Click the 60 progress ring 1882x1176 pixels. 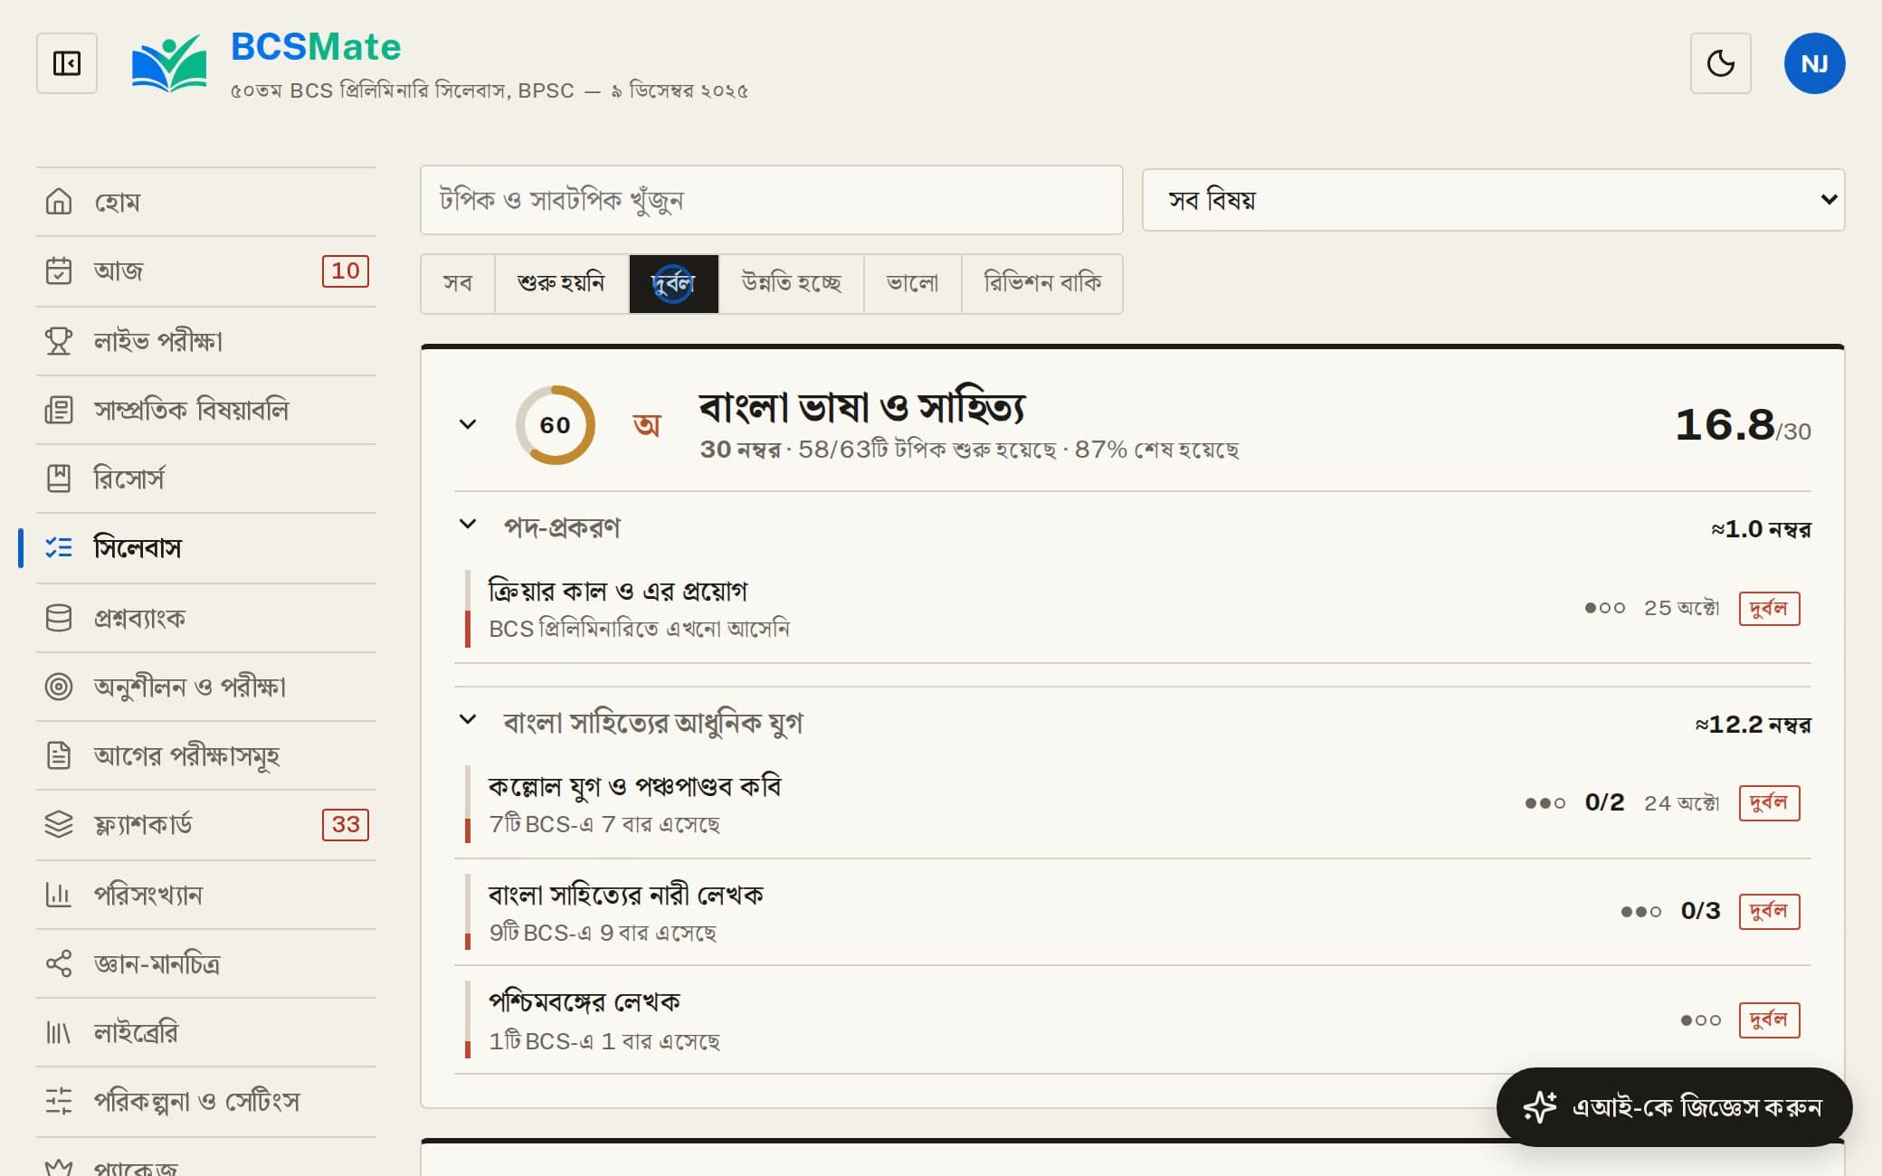pos(556,425)
